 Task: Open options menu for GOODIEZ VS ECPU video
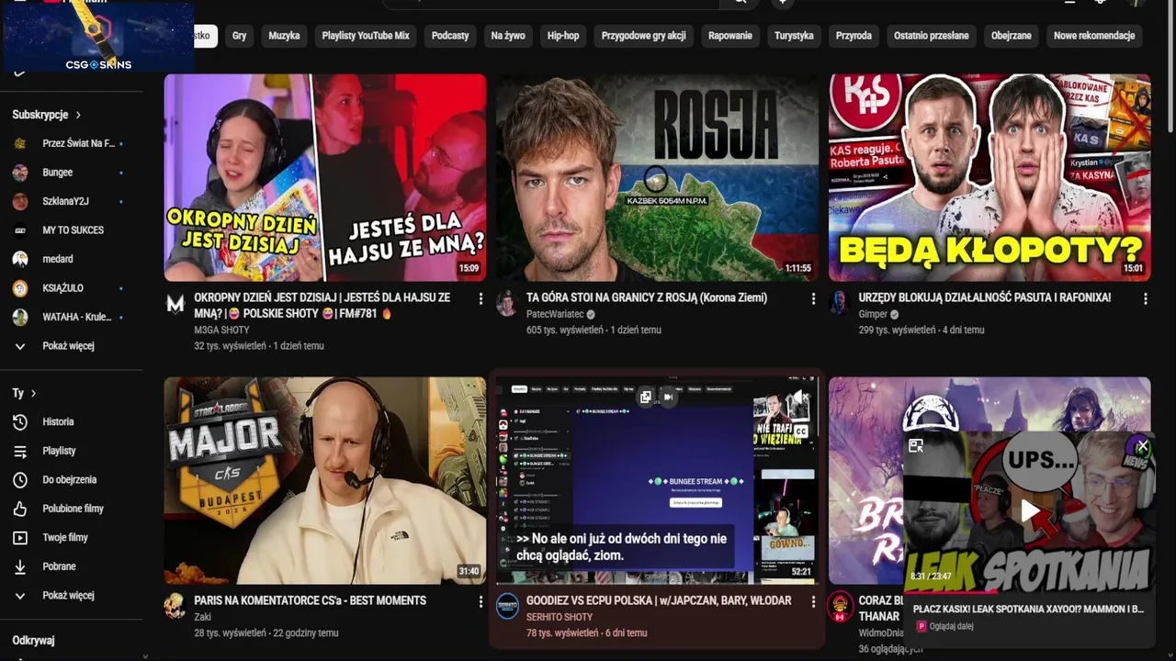[x=813, y=601]
